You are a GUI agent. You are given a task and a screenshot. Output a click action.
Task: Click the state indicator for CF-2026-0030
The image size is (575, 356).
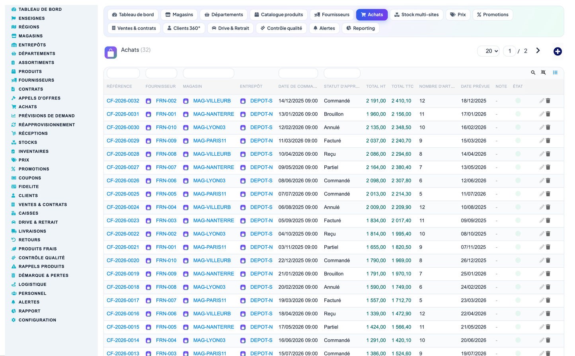(518, 127)
